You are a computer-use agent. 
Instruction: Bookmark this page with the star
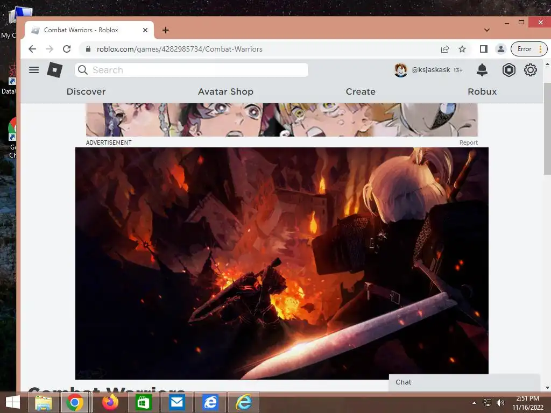[462, 49]
